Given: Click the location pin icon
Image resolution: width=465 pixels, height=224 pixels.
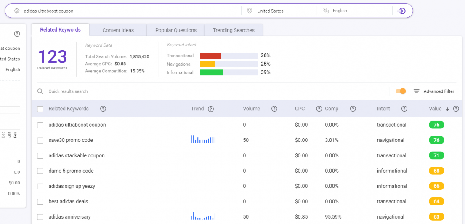Looking at the screenshot, I should click(250, 11).
